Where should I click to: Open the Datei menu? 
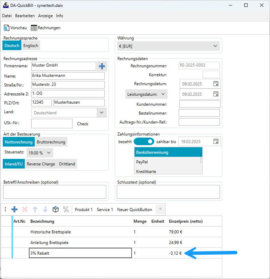pos(7,16)
